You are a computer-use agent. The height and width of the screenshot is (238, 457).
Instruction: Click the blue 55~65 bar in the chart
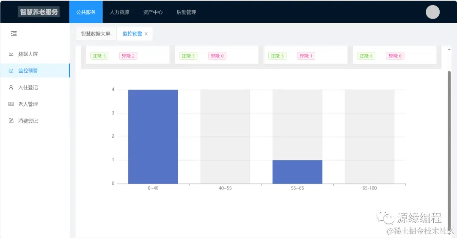click(297, 172)
